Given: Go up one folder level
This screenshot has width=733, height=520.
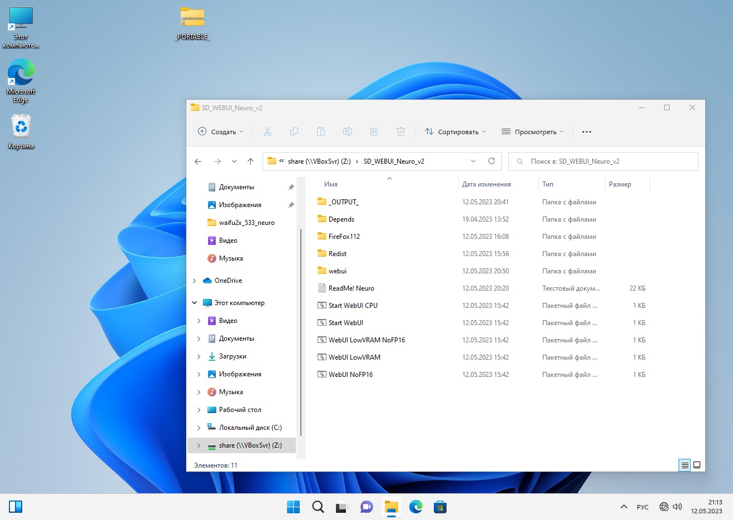Looking at the screenshot, I should tap(251, 161).
